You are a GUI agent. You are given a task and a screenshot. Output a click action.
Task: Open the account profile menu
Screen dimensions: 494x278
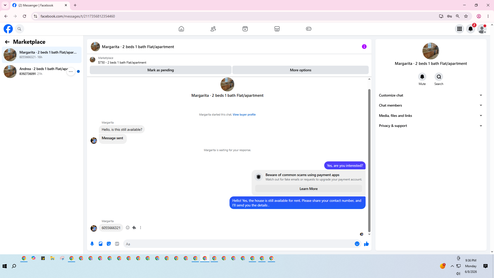[482, 29]
